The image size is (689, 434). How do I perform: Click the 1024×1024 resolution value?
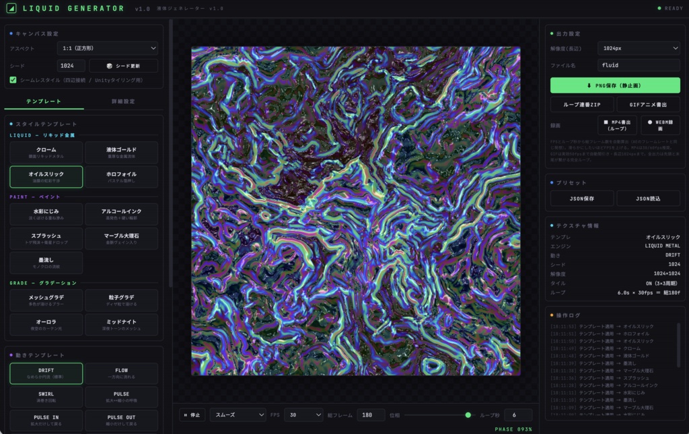click(x=667, y=274)
